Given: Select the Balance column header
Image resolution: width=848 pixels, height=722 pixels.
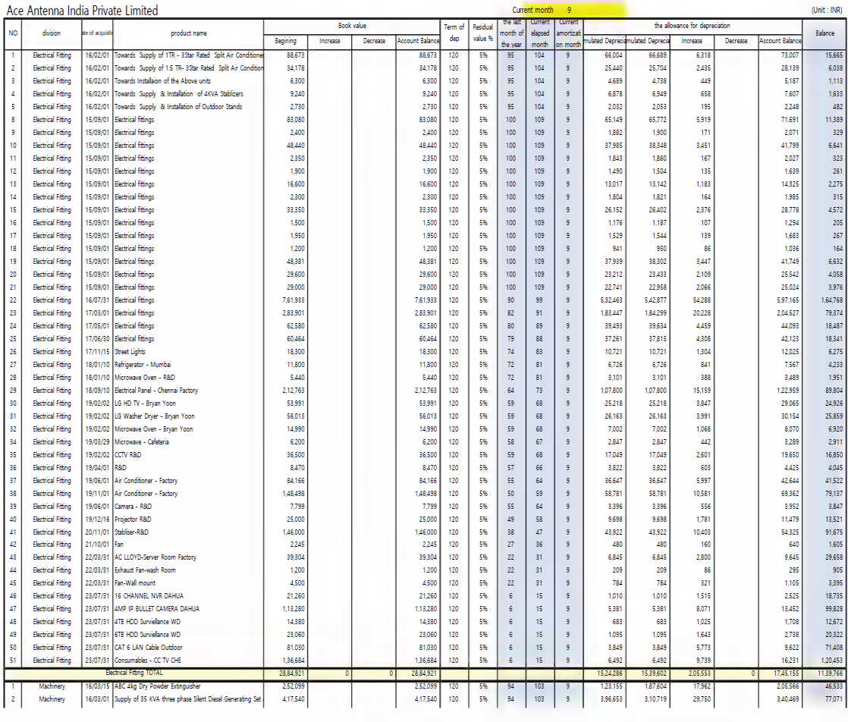Looking at the screenshot, I should (x=824, y=33).
